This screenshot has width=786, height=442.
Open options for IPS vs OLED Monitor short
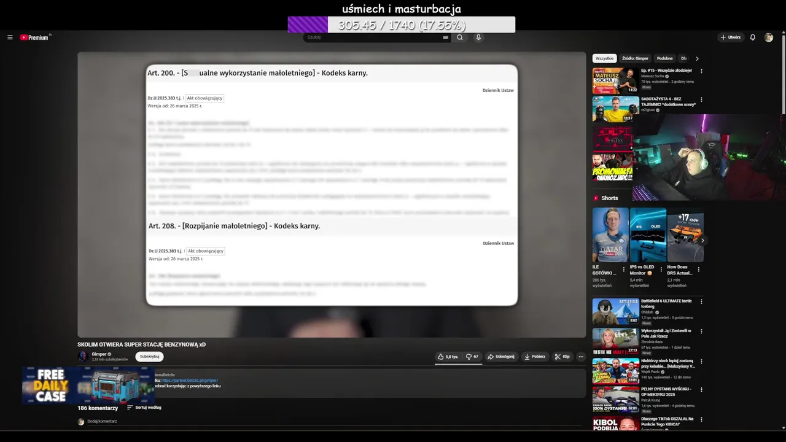coord(663,269)
